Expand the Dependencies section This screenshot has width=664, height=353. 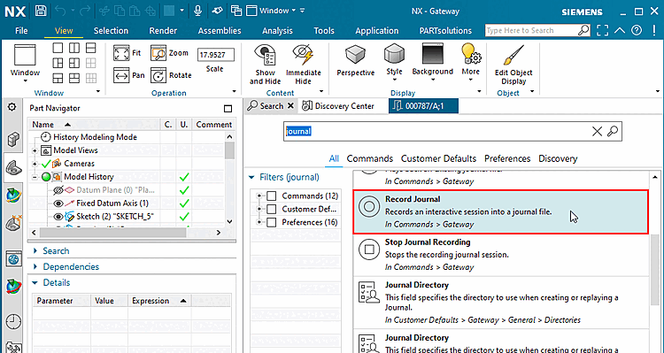click(x=71, y=266)
